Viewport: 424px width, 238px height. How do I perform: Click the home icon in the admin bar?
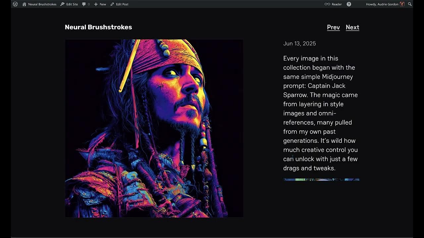(x=24, y=4)
